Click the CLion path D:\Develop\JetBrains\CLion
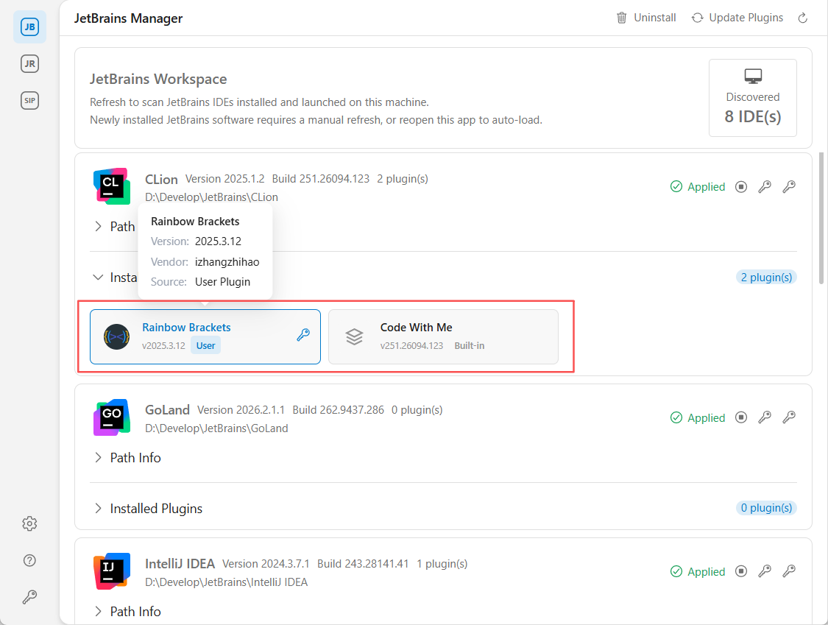Viewport: 828px width, 625px height. point(211,197)
